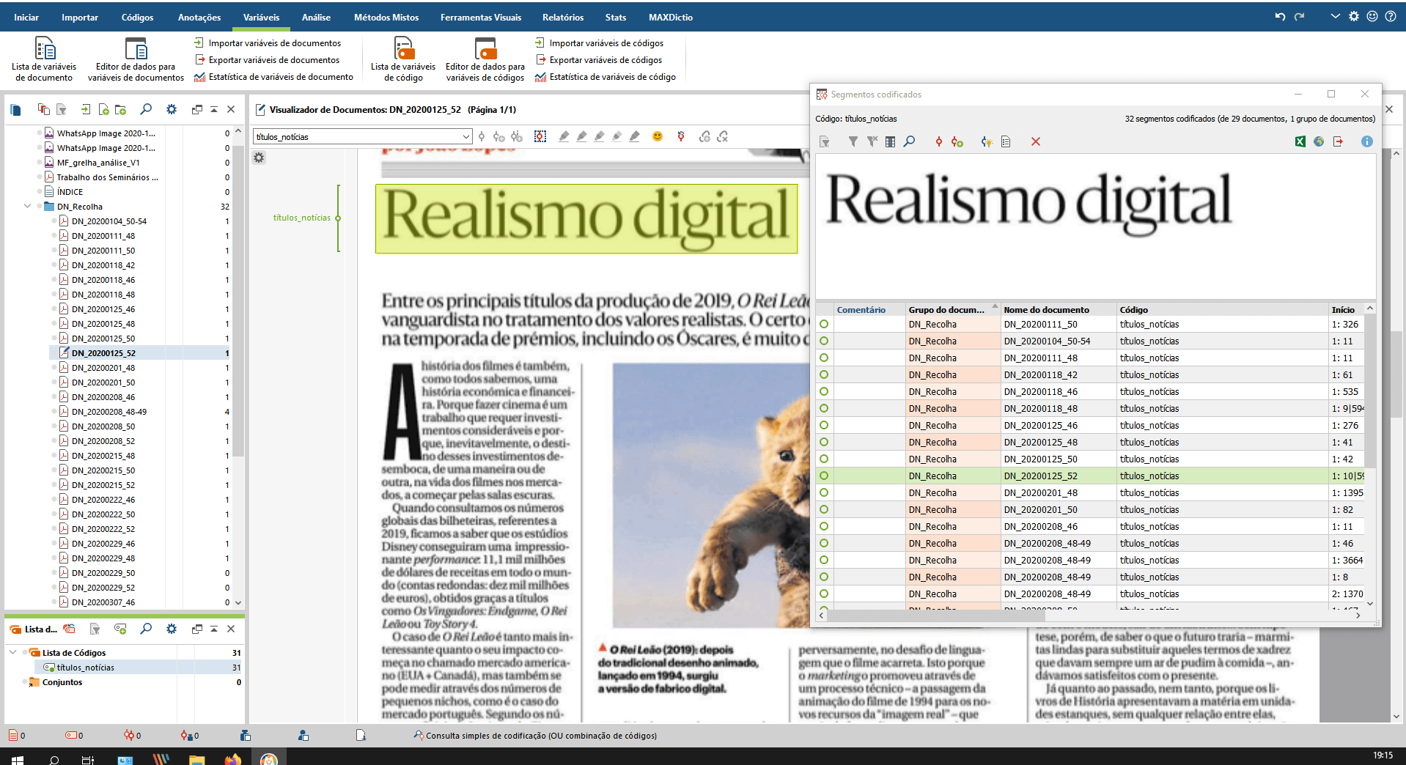Screen dimensions: 1406x765
Task: Click the emoticon coding icon
Action: [658, 136]
